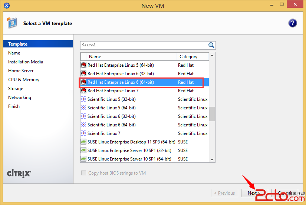306x205 pixels.
Task: Click the Scientific Linux 6 (32-bit) icon
Action: pos(83,116)
